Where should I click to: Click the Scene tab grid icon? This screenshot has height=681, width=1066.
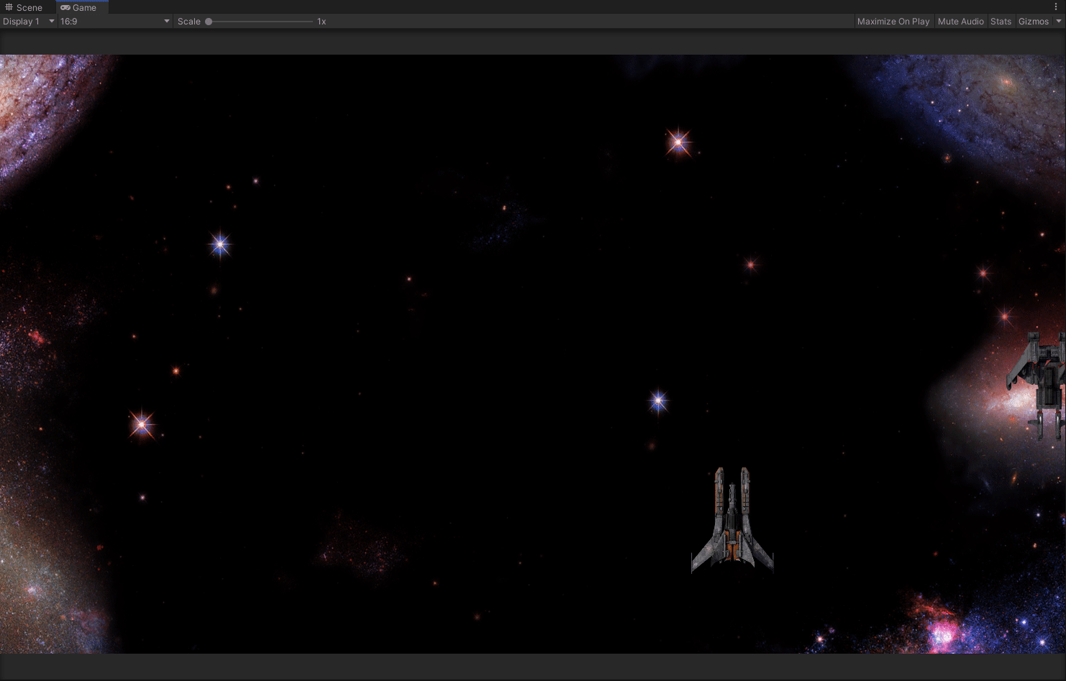click(9, 7)
